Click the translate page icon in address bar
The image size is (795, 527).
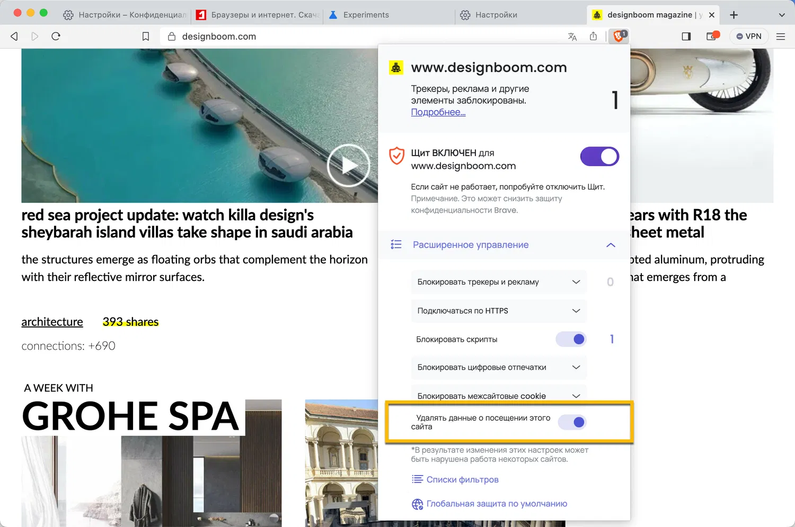[x=572, y=37]
